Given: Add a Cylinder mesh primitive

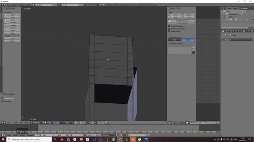Looking at the screenshot, I should pyautogui.click(x=12, y=28).
